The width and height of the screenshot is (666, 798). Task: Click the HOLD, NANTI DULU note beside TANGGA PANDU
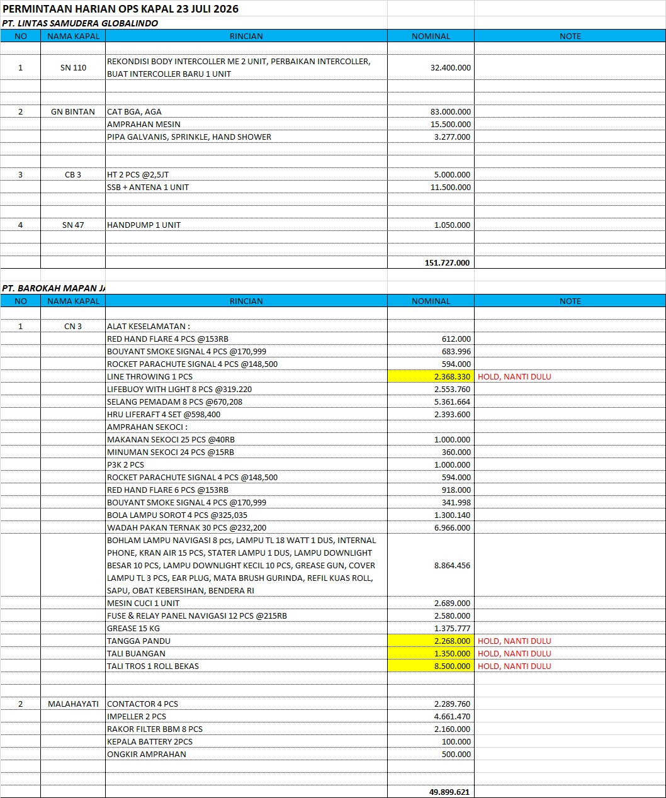pyautogui.click(x=514, y=641)
